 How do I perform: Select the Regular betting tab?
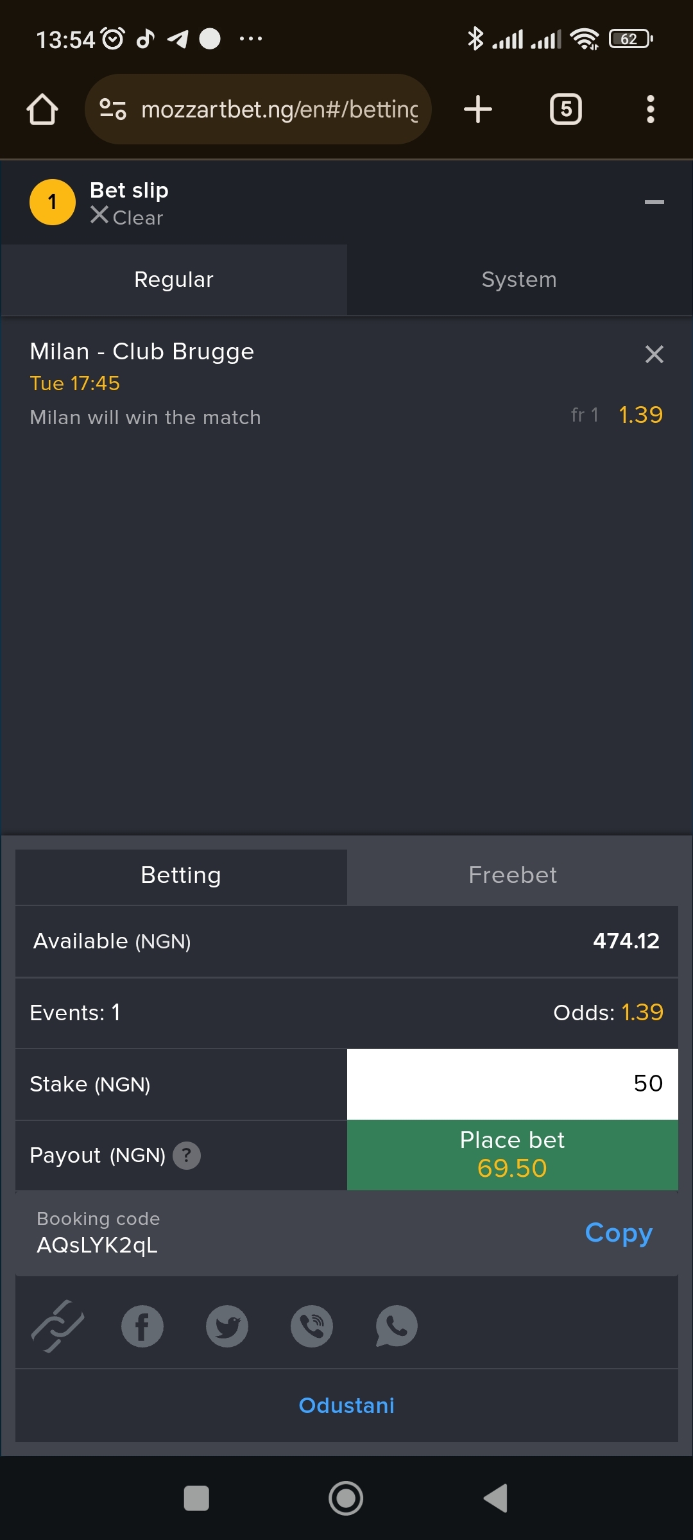point(173,279)
